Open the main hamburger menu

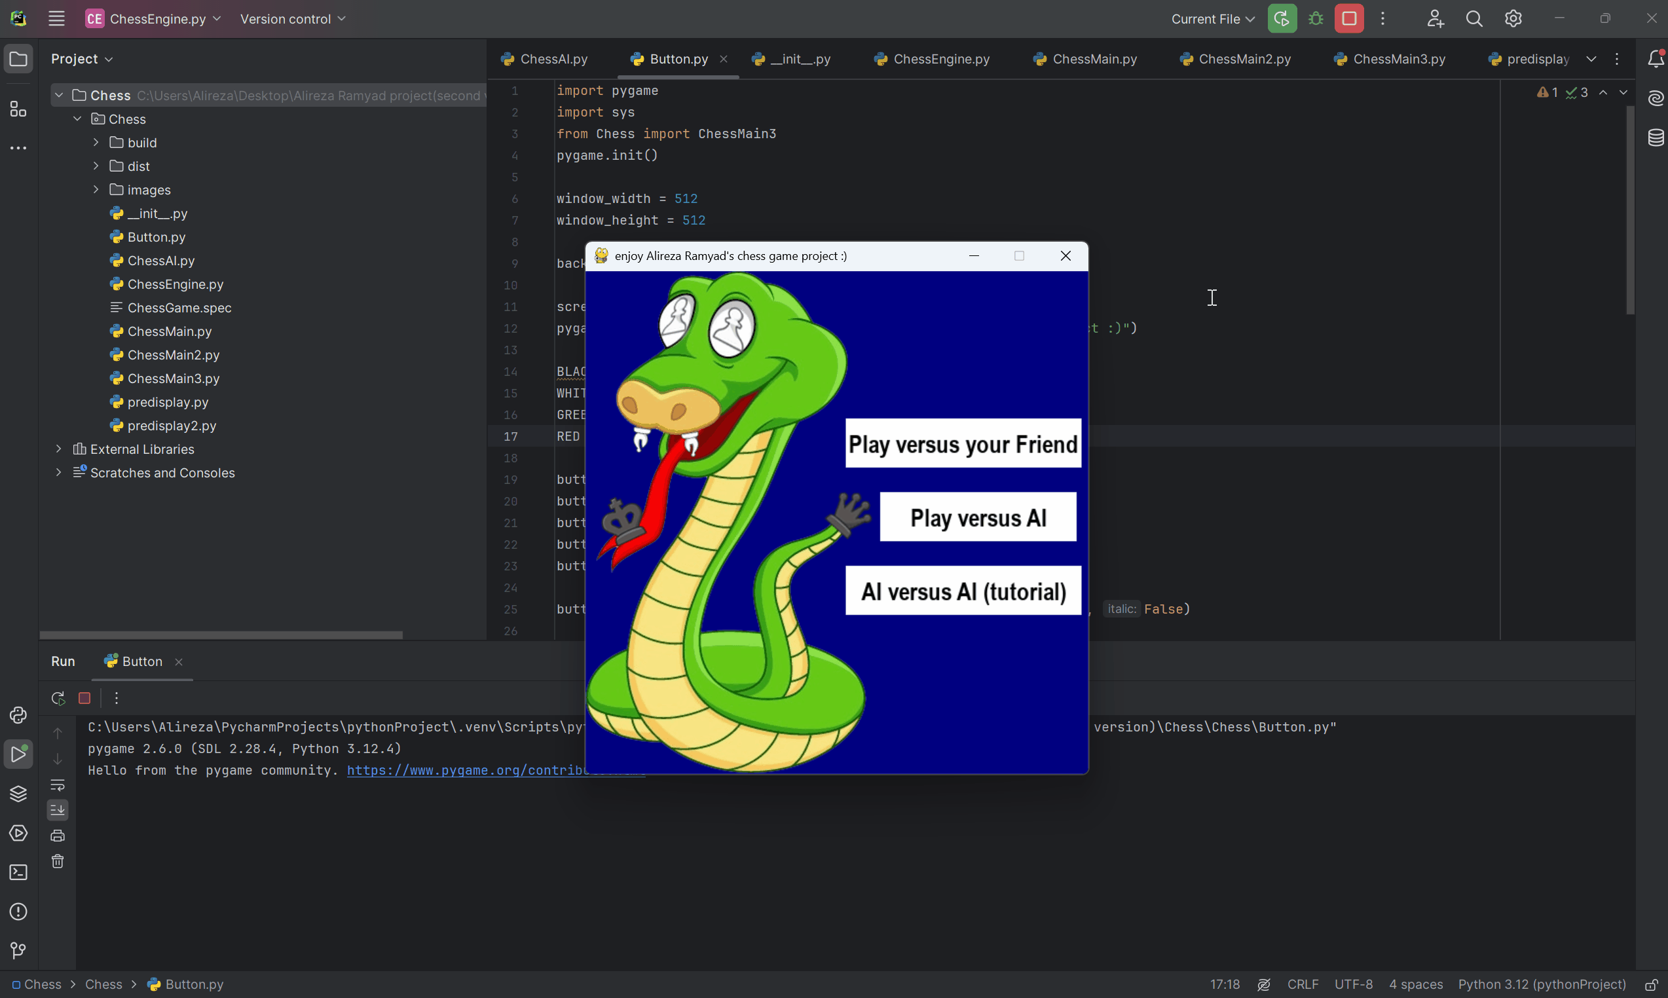click(56, 19)
